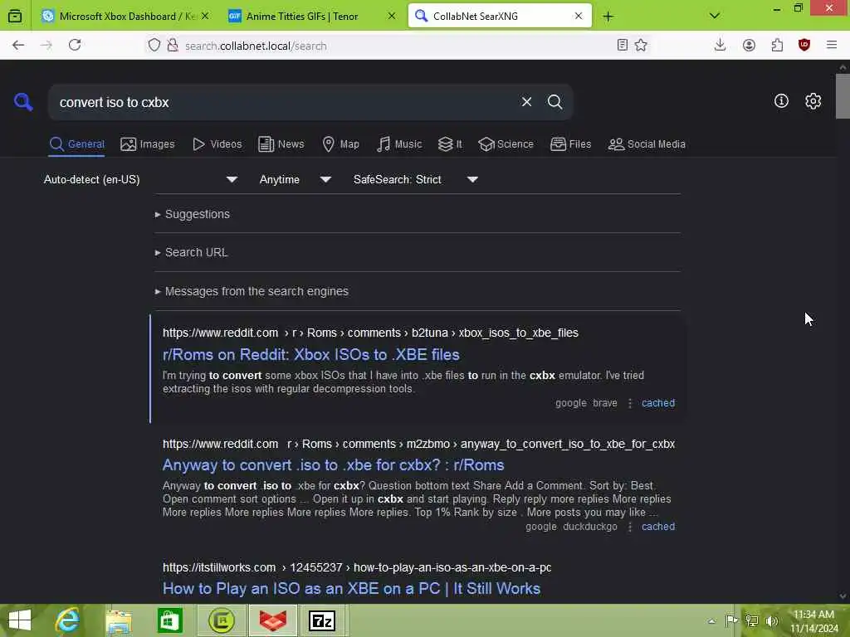
Task: Open Firefox View at tab bar left
Action: click(15, 17)
